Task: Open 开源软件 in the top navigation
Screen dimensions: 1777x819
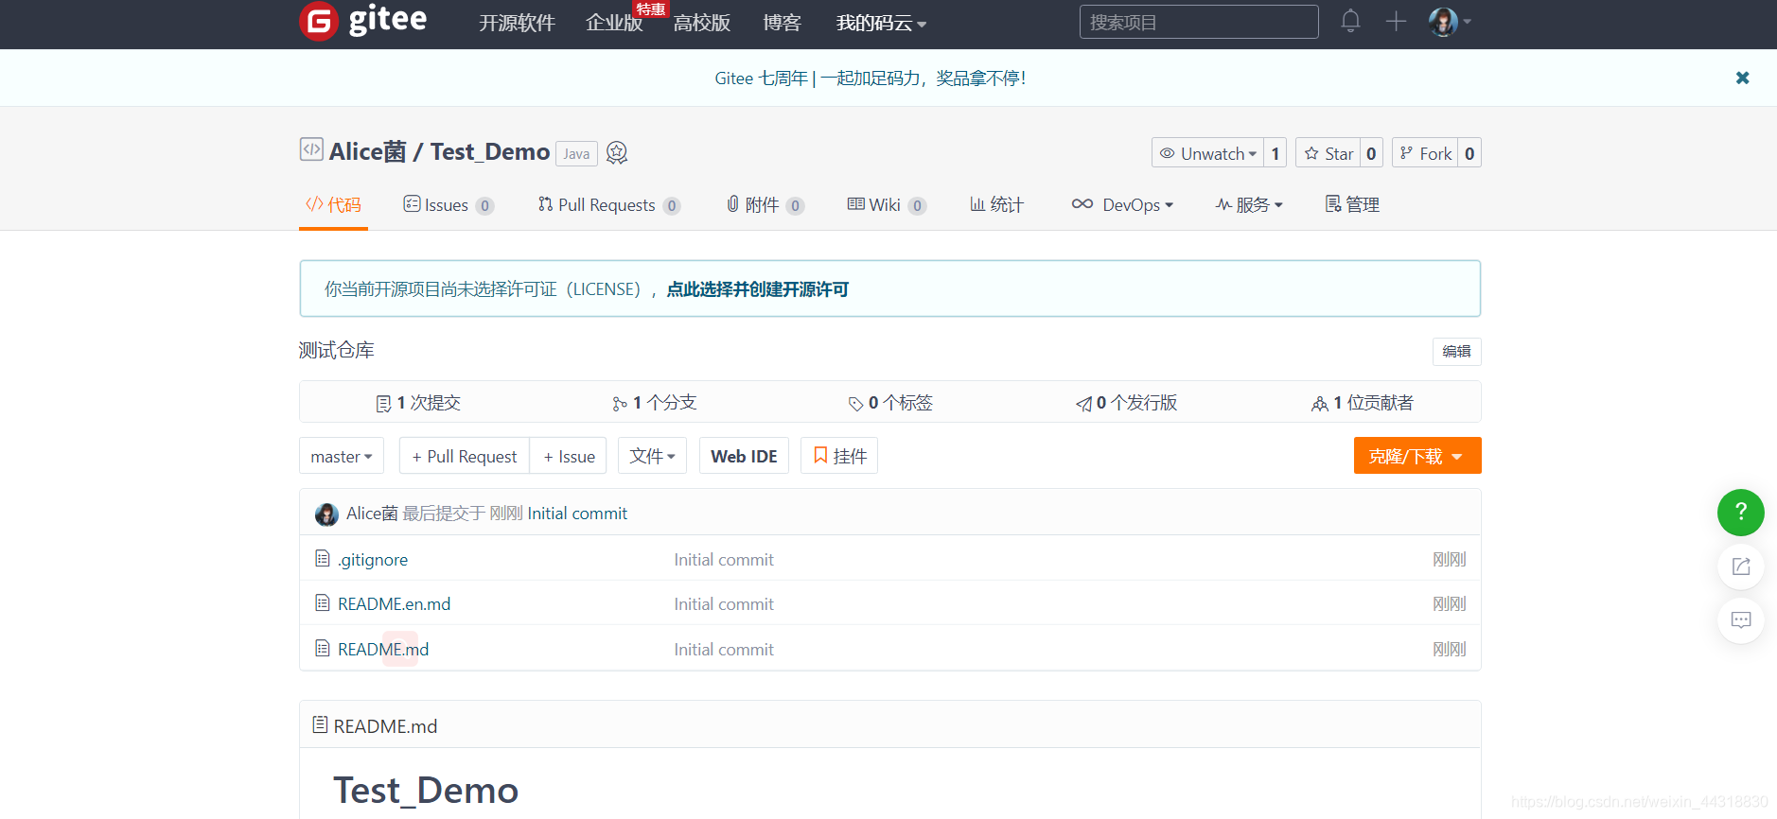Action: 517,23
